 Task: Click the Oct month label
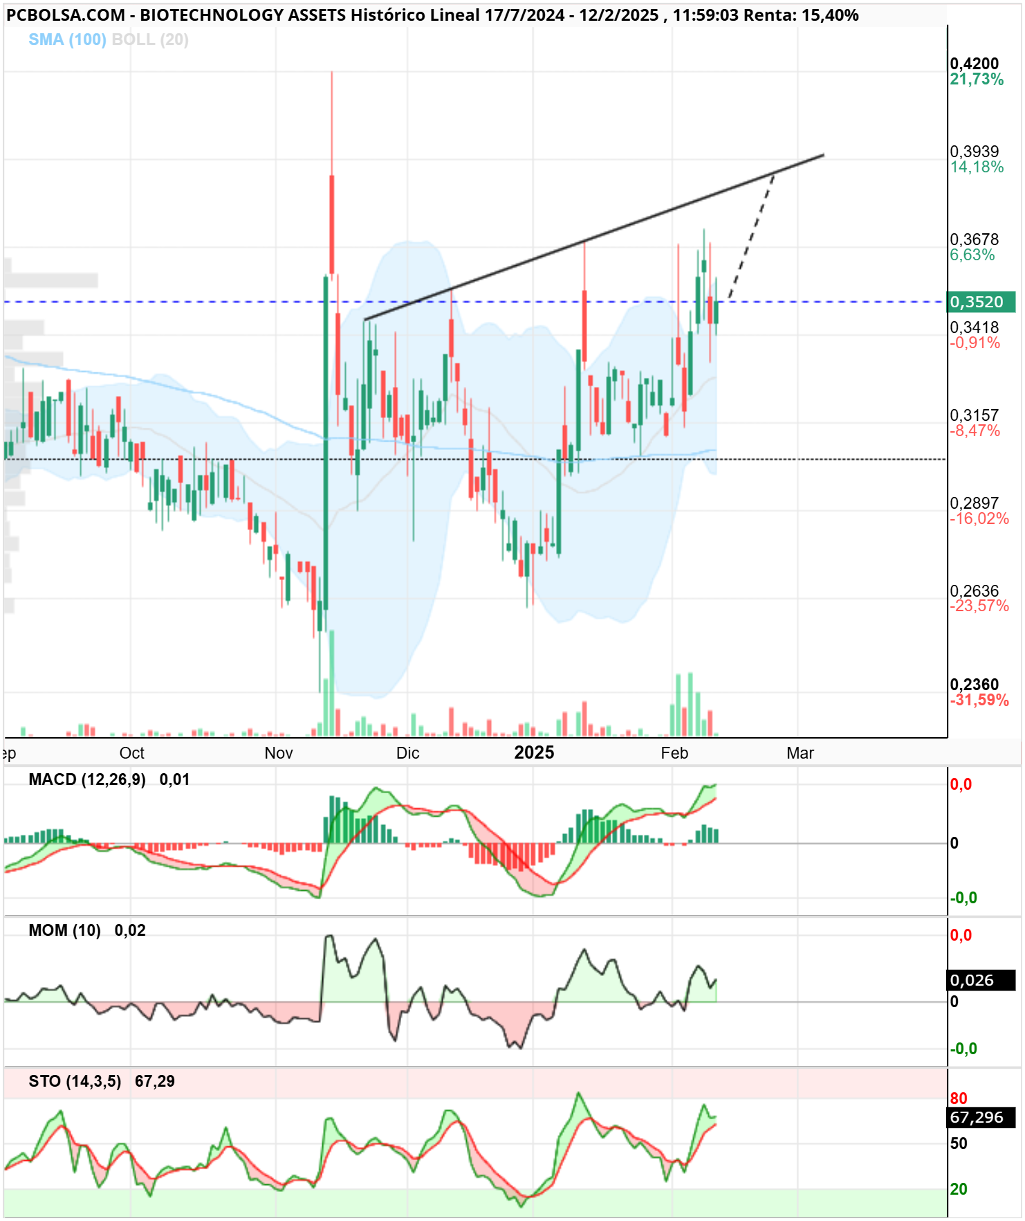click(x=131, y=753)
